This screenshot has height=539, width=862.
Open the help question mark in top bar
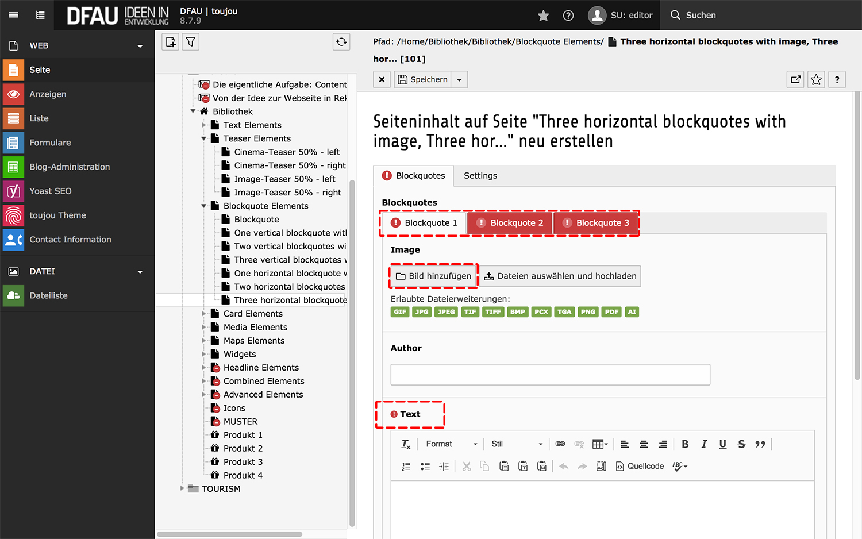click(568, 16)
